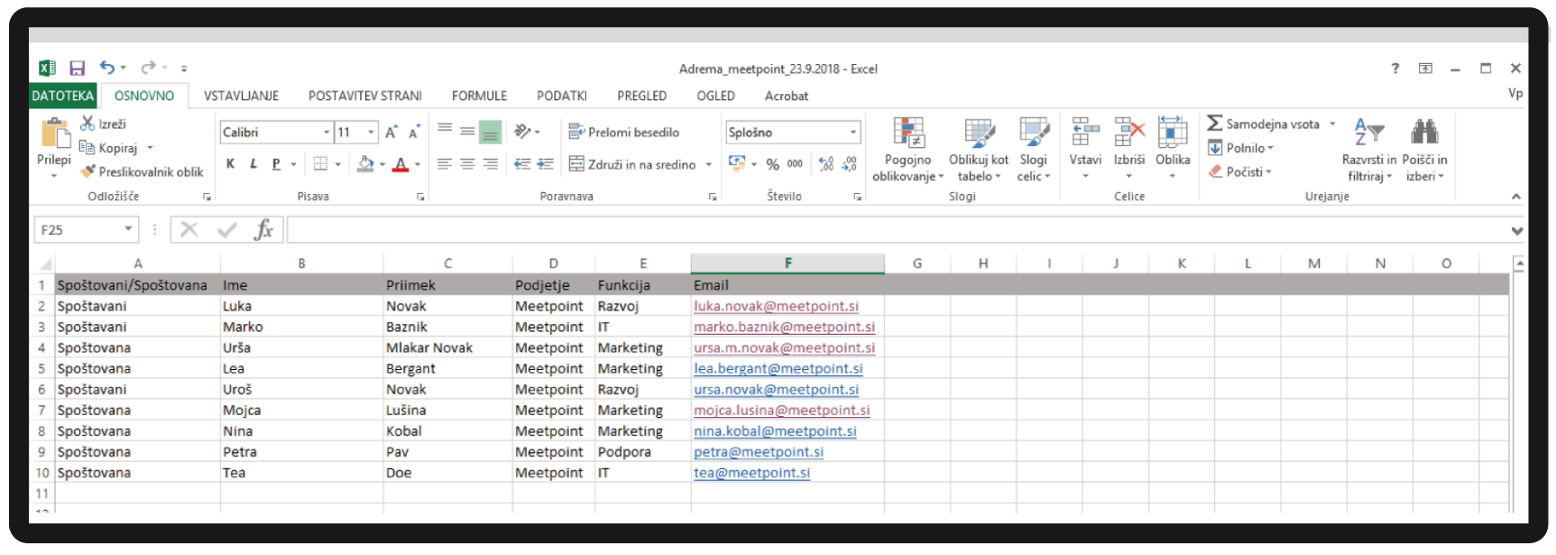Click the Razvrsti in filtriraj icon
Screen dimensions: 1556x555
click(x=1367, y=133)
